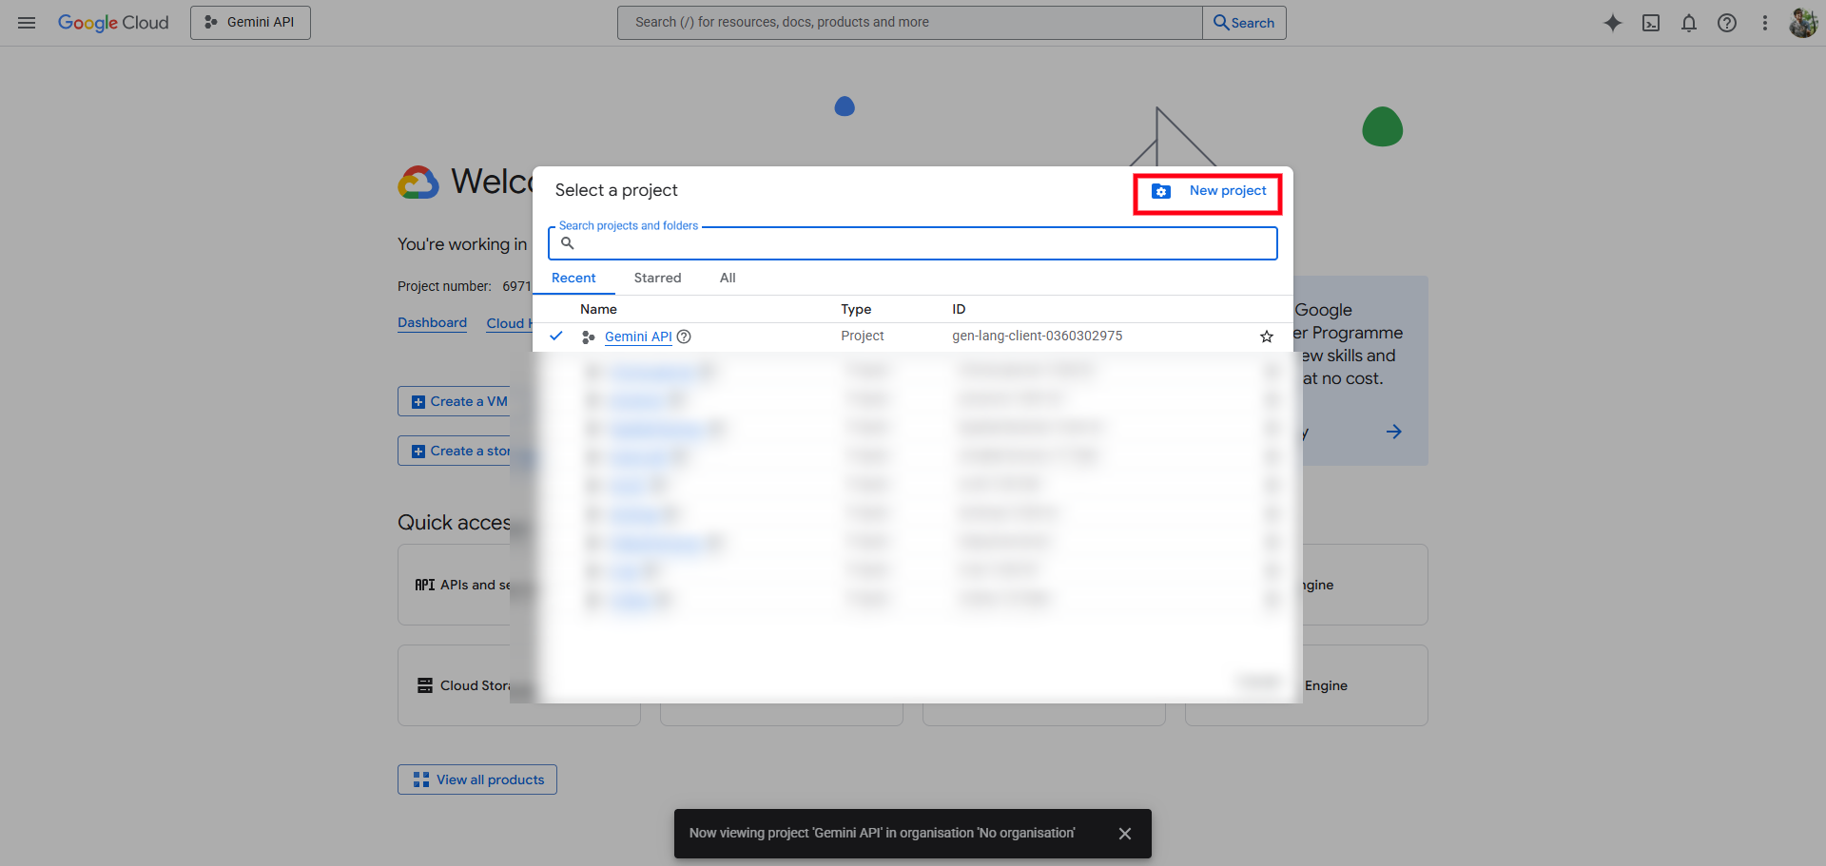Viewport: 1826px width, 866px height.
Task: Activate Cloud Shell terminal icon
Action: pos(1651,23)
